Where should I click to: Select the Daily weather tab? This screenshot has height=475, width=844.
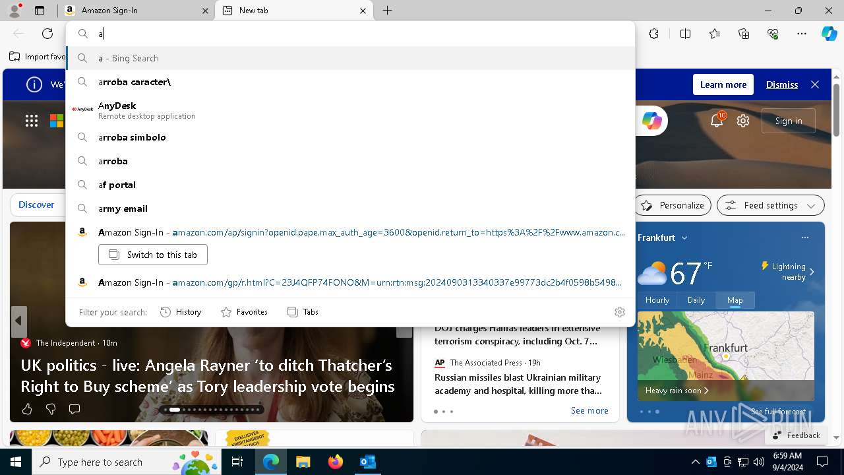tap(696, 300)
